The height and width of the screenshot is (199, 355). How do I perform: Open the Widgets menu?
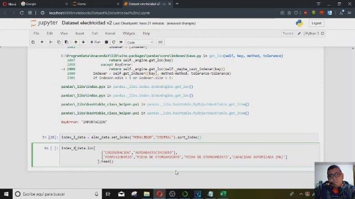pyautogui.click(x=129, y=33)
